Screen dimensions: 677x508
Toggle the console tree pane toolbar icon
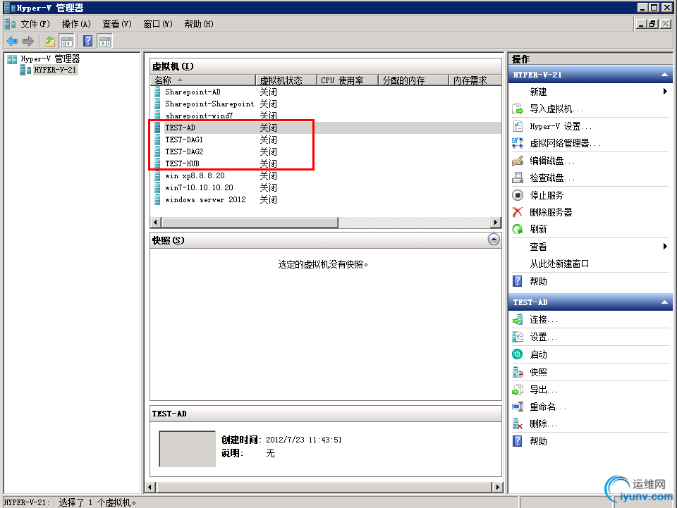coord(67,42)
